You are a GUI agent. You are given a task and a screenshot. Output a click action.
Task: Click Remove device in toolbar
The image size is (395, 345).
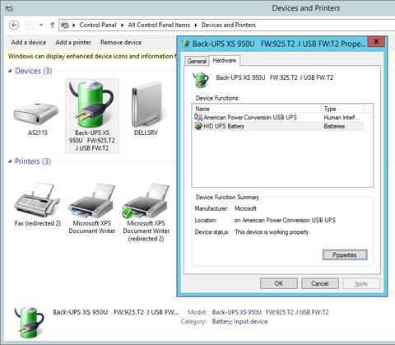[121, 42]
